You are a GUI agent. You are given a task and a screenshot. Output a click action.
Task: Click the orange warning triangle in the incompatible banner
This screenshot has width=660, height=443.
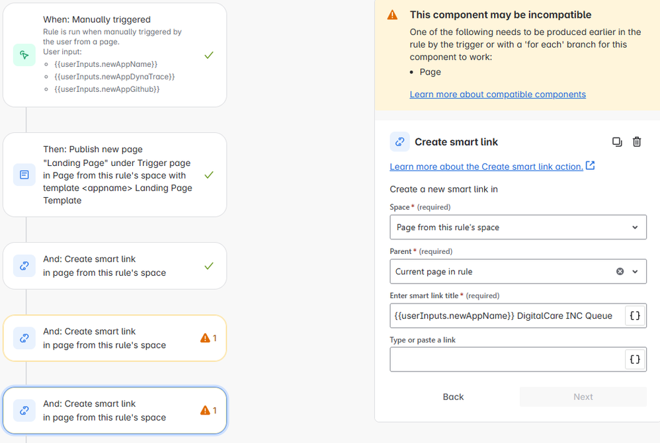click(393, 15)
